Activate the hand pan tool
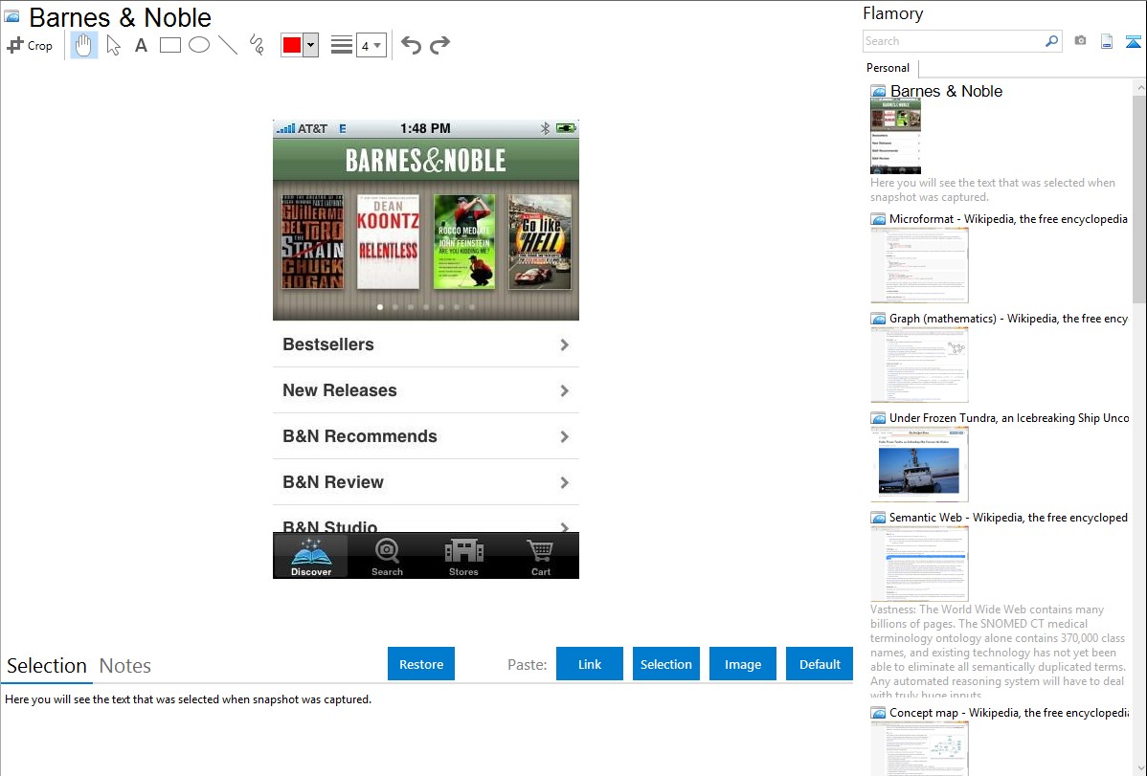This screenshot has height=776, width=1147. [x=83, y=45]
